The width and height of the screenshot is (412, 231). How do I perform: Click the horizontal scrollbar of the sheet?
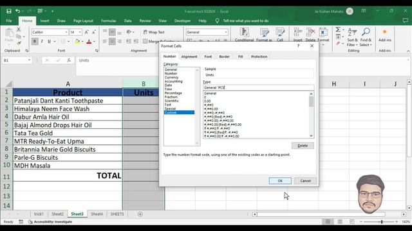pyautogui.click(x=321, y=214)
